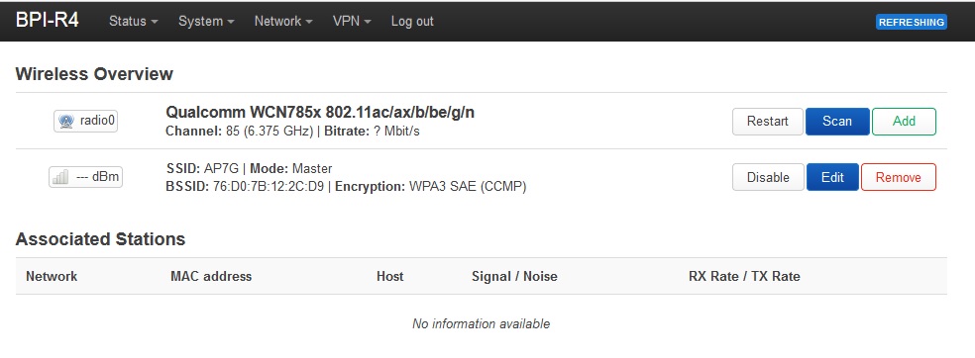975x358 pixels.
Task: Click the Signal / Noise column header
Action: click(514, 276)
